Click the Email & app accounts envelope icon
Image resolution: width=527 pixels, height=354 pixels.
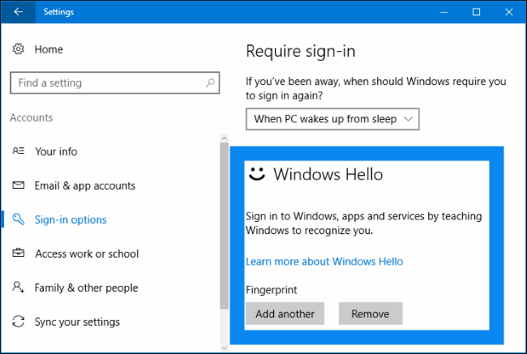pyautogui.click(x=19, y=186)
